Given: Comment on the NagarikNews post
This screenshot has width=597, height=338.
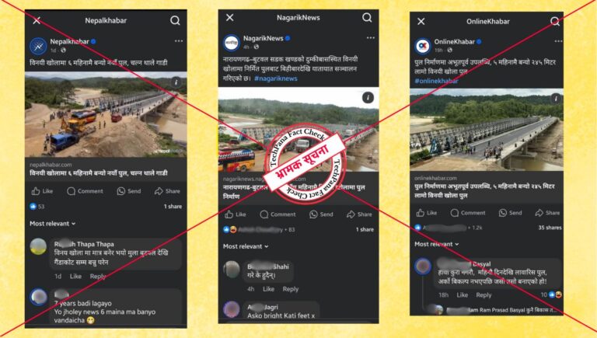Looking at the screenshot, I should [278, 214].
